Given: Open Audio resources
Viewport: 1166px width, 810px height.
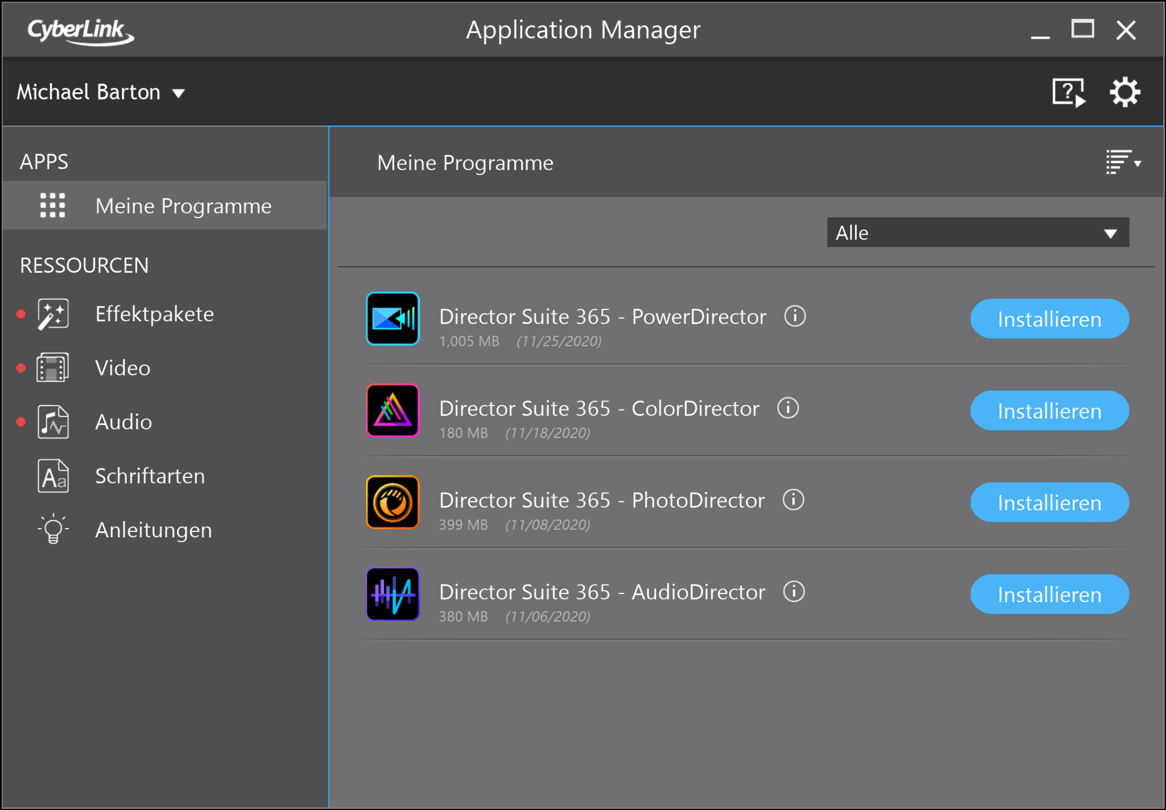Looking at the screenshot, I should point(123,422).
